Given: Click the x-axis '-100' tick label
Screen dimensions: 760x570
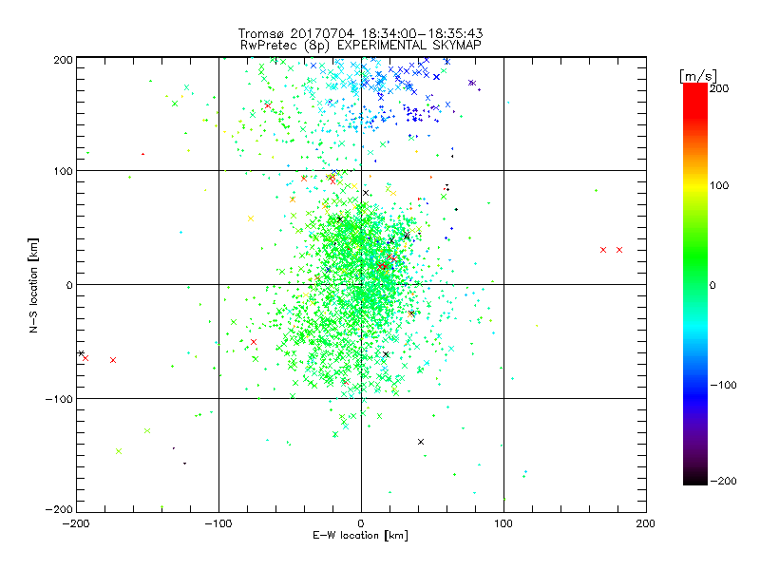Looking at the screenshot, I should (218, 523).
